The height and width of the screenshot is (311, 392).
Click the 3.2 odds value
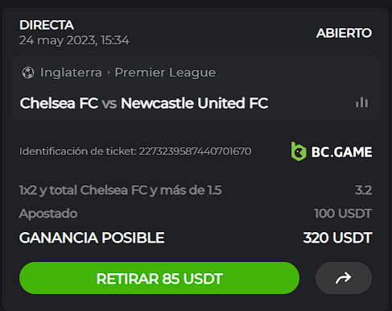(x=364, y=190)
